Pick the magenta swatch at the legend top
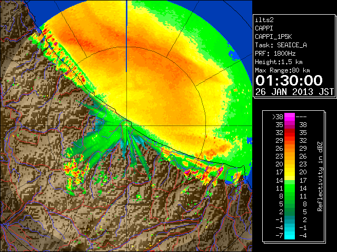337x252 pixels. 290,117
